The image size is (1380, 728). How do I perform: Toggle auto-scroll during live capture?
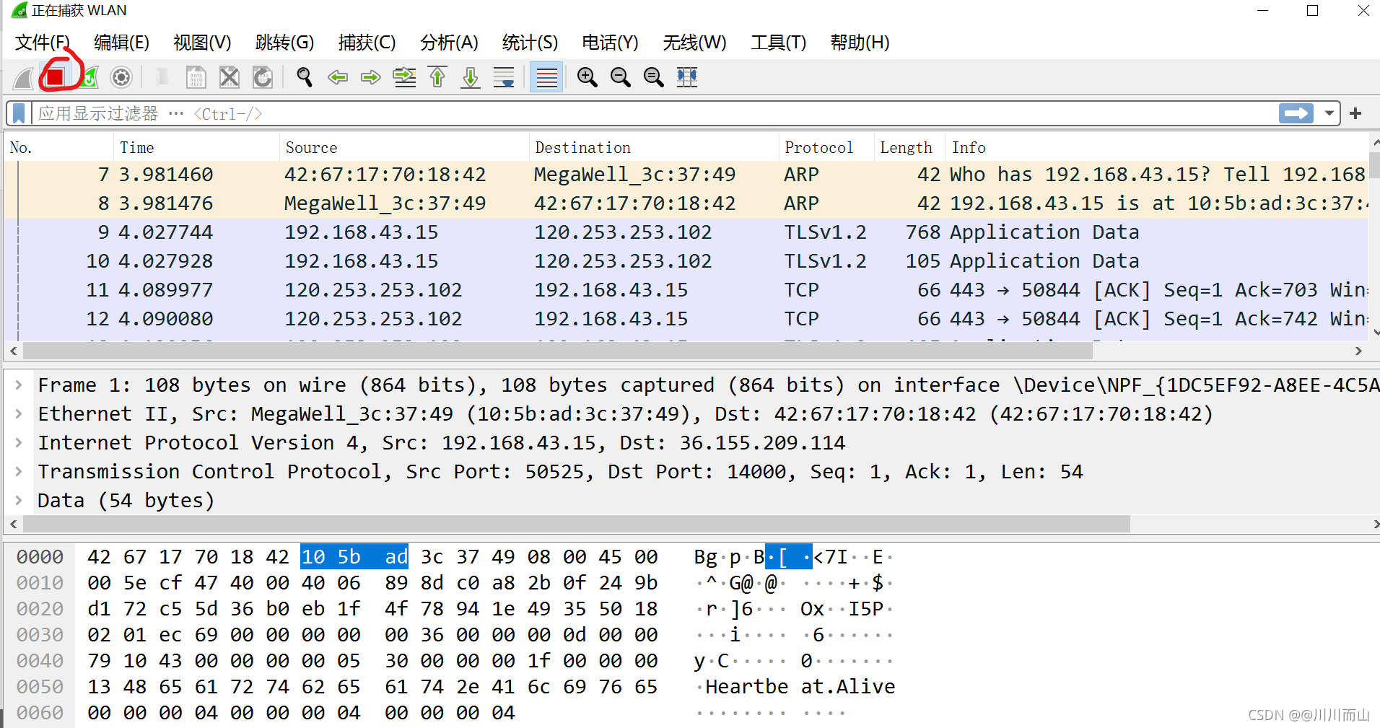point(504,77)
